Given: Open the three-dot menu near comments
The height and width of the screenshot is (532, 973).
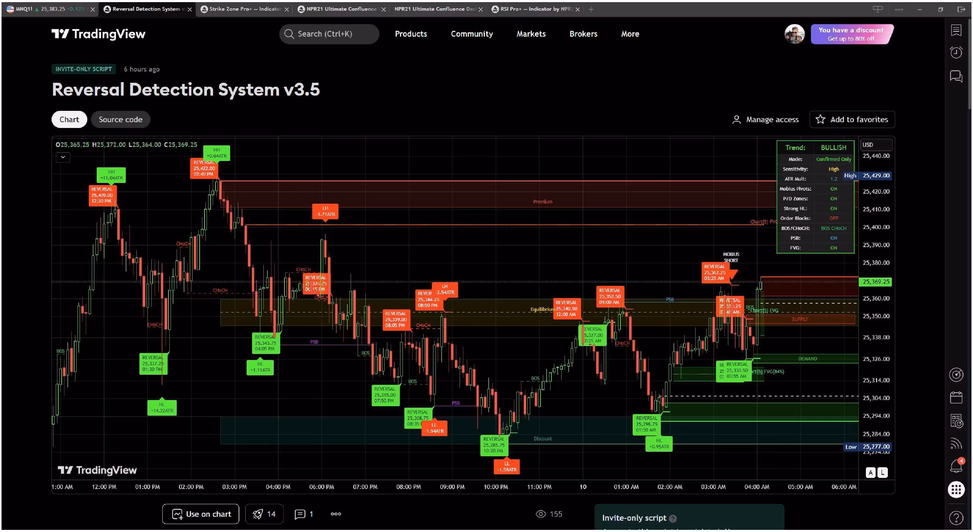Looking at the screenshot, I should point(335,514).
